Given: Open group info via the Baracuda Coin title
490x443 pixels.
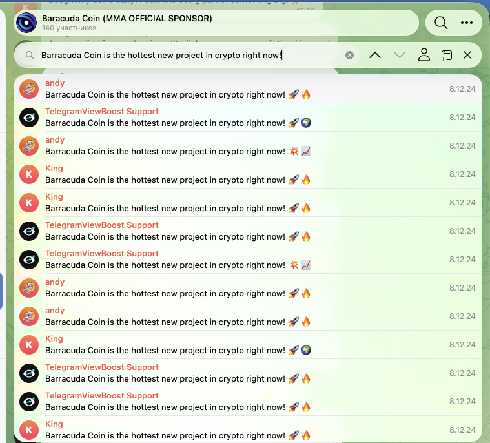Looking at the screenshot, I should click(127, 19).
